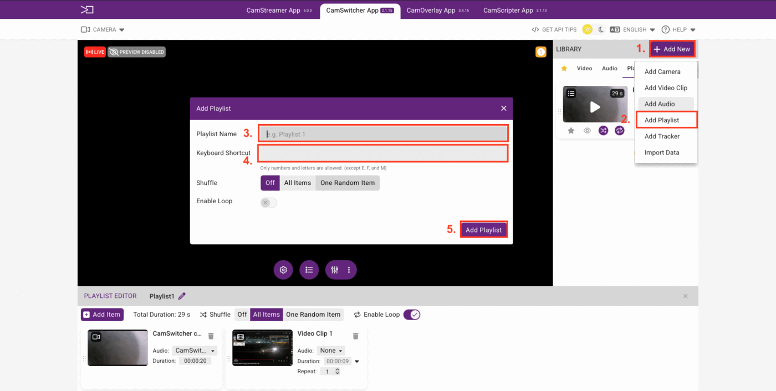This screenshot has width=776, height=391.
Task: Click the pencil icon next to Playlist1
Action: pos(182,296)
